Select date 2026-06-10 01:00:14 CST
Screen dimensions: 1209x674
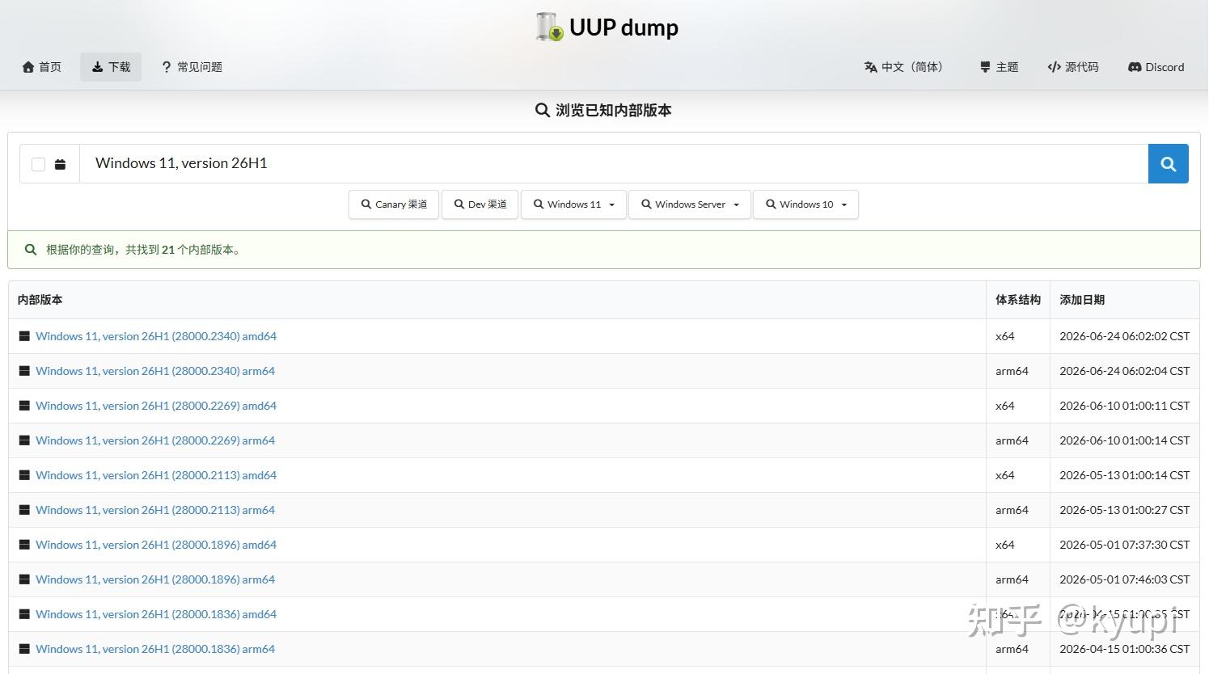pos(1125,440)
